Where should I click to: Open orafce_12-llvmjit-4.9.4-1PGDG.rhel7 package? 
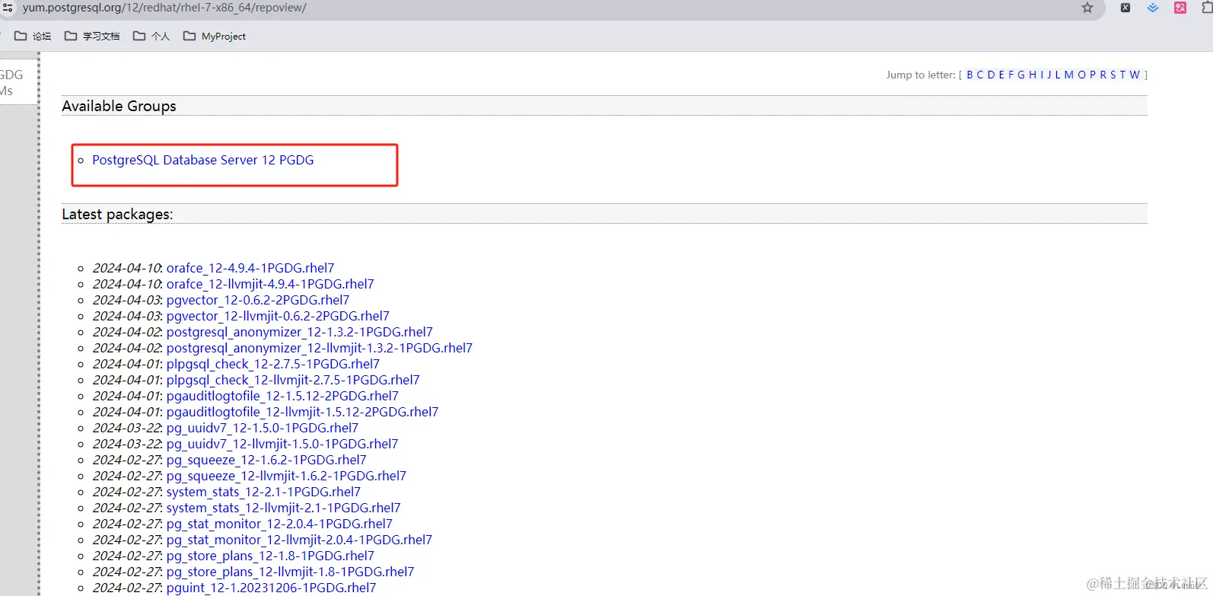(x=270, y=284)
